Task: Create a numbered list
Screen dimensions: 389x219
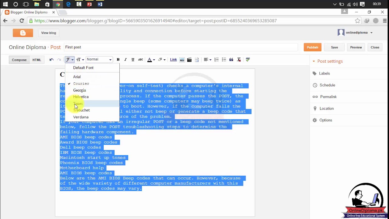Action: click(216, 60)
